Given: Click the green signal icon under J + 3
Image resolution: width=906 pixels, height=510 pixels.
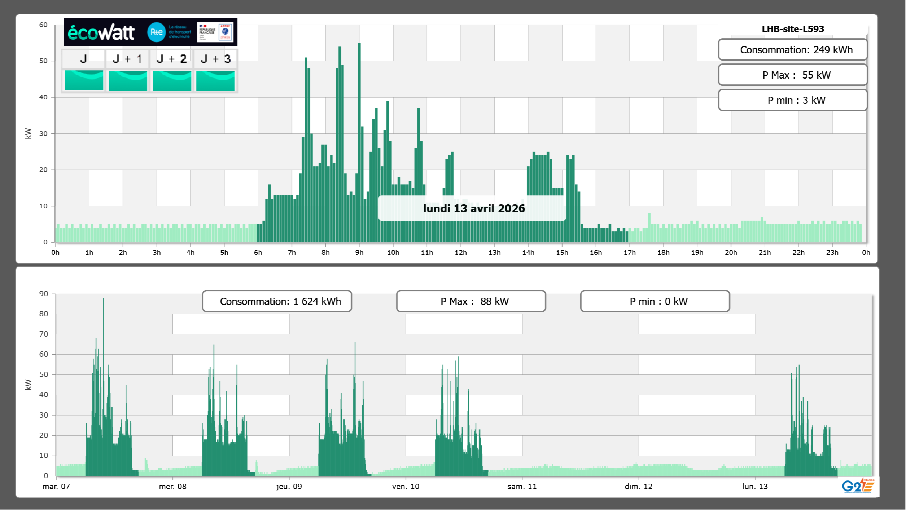Looking at the screenshot, I should (x=215, y=80).
